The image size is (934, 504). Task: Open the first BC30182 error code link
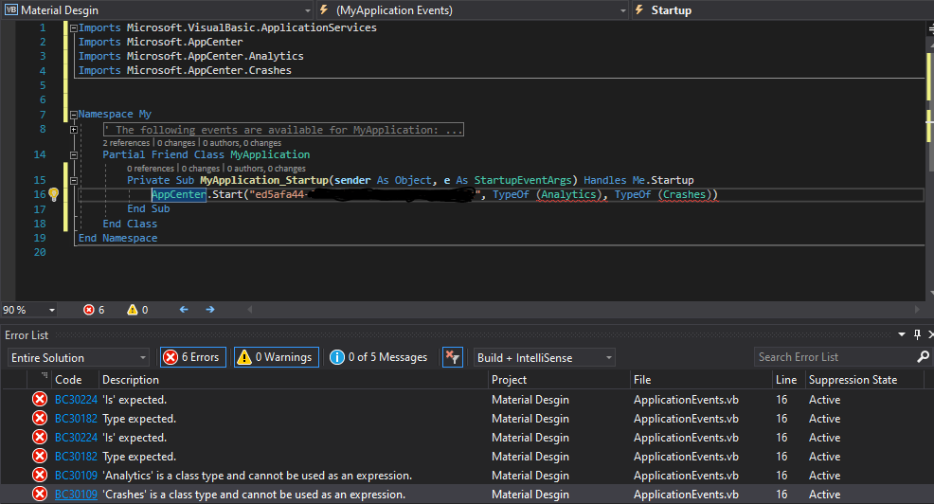tap(76, 418)
